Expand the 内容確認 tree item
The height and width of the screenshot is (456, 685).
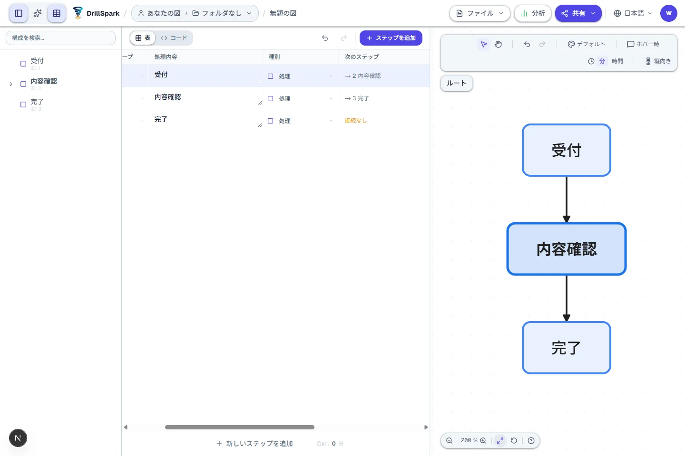tap(11, 84)
